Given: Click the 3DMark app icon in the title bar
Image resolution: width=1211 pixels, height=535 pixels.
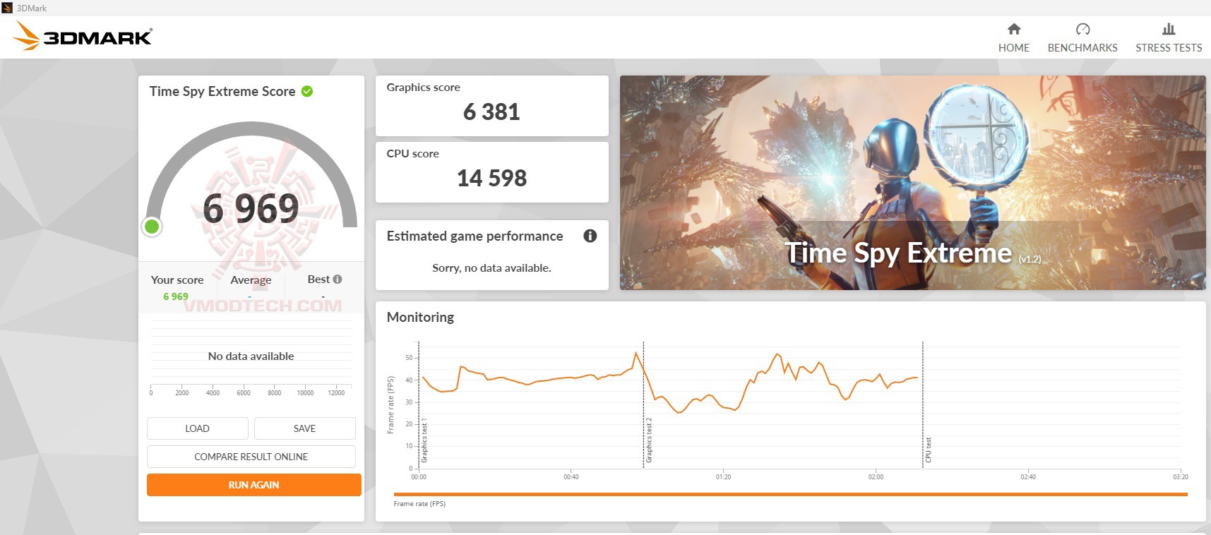Looking at the screenshot, I should (x=8, y=8).
